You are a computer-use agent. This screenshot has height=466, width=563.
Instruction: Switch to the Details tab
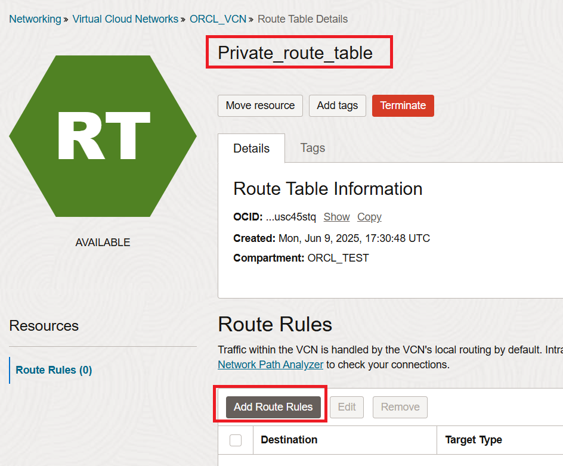coord(251,148)
